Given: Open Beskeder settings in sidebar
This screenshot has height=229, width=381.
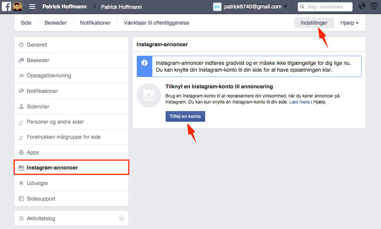Looking at the screenshot, I should coord(71,60).
